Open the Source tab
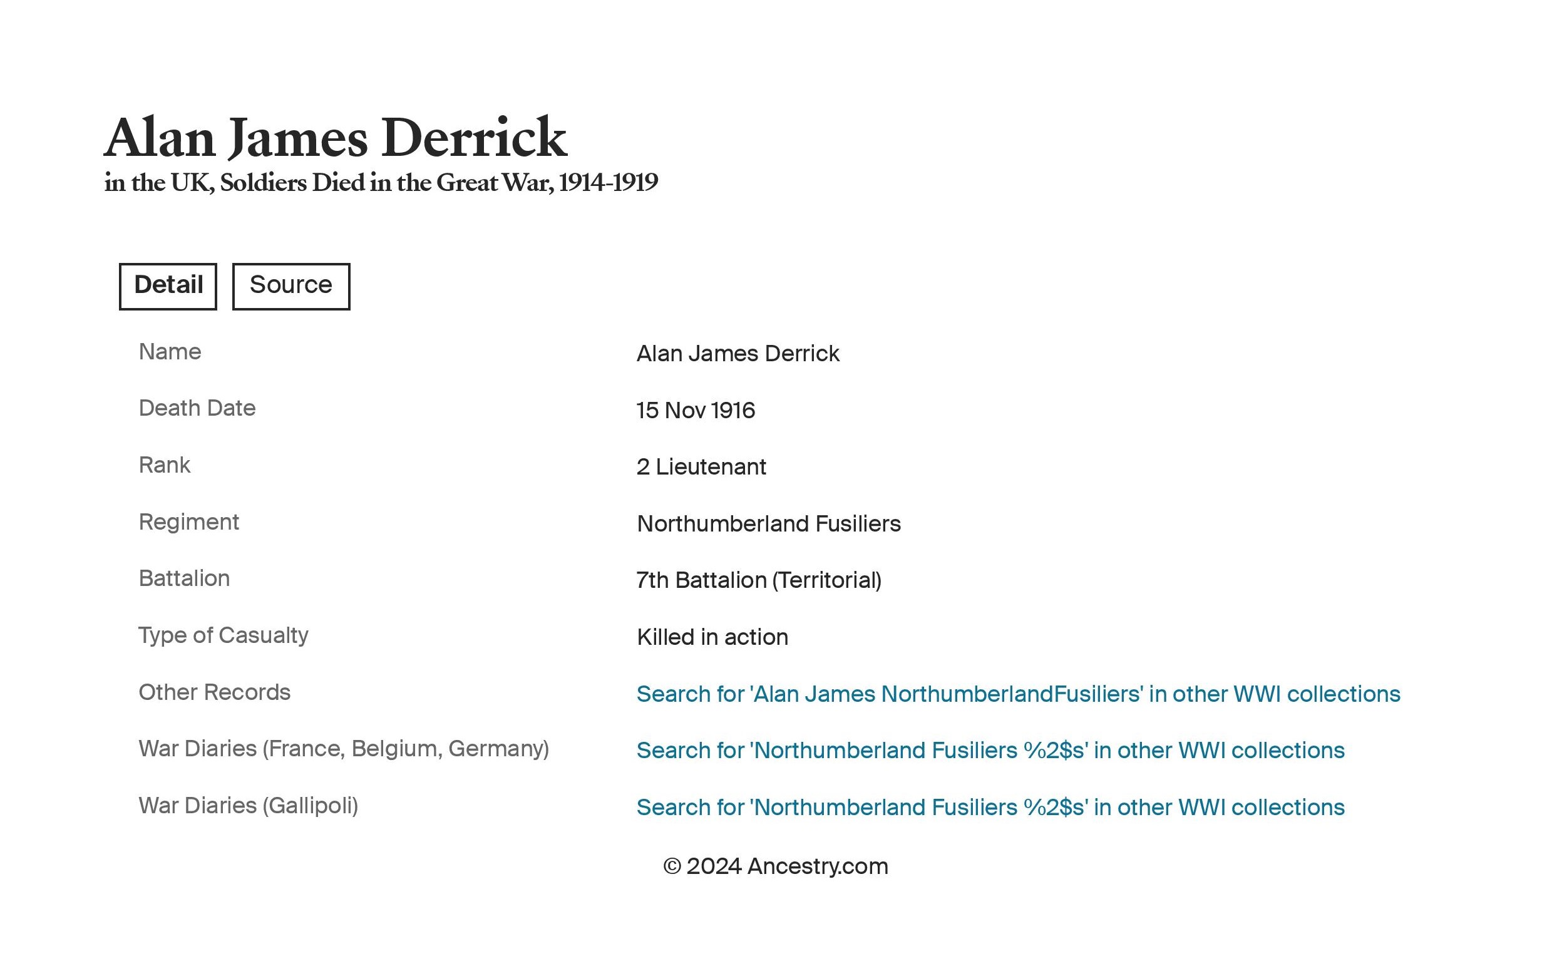 [x=290, y=286]
